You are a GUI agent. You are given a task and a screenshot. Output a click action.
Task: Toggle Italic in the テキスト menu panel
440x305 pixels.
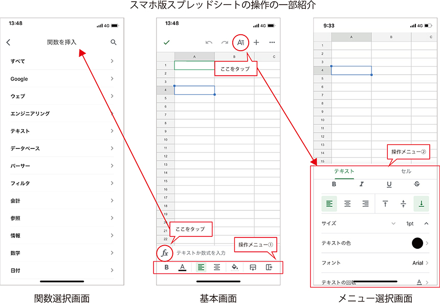pos(361,184)
